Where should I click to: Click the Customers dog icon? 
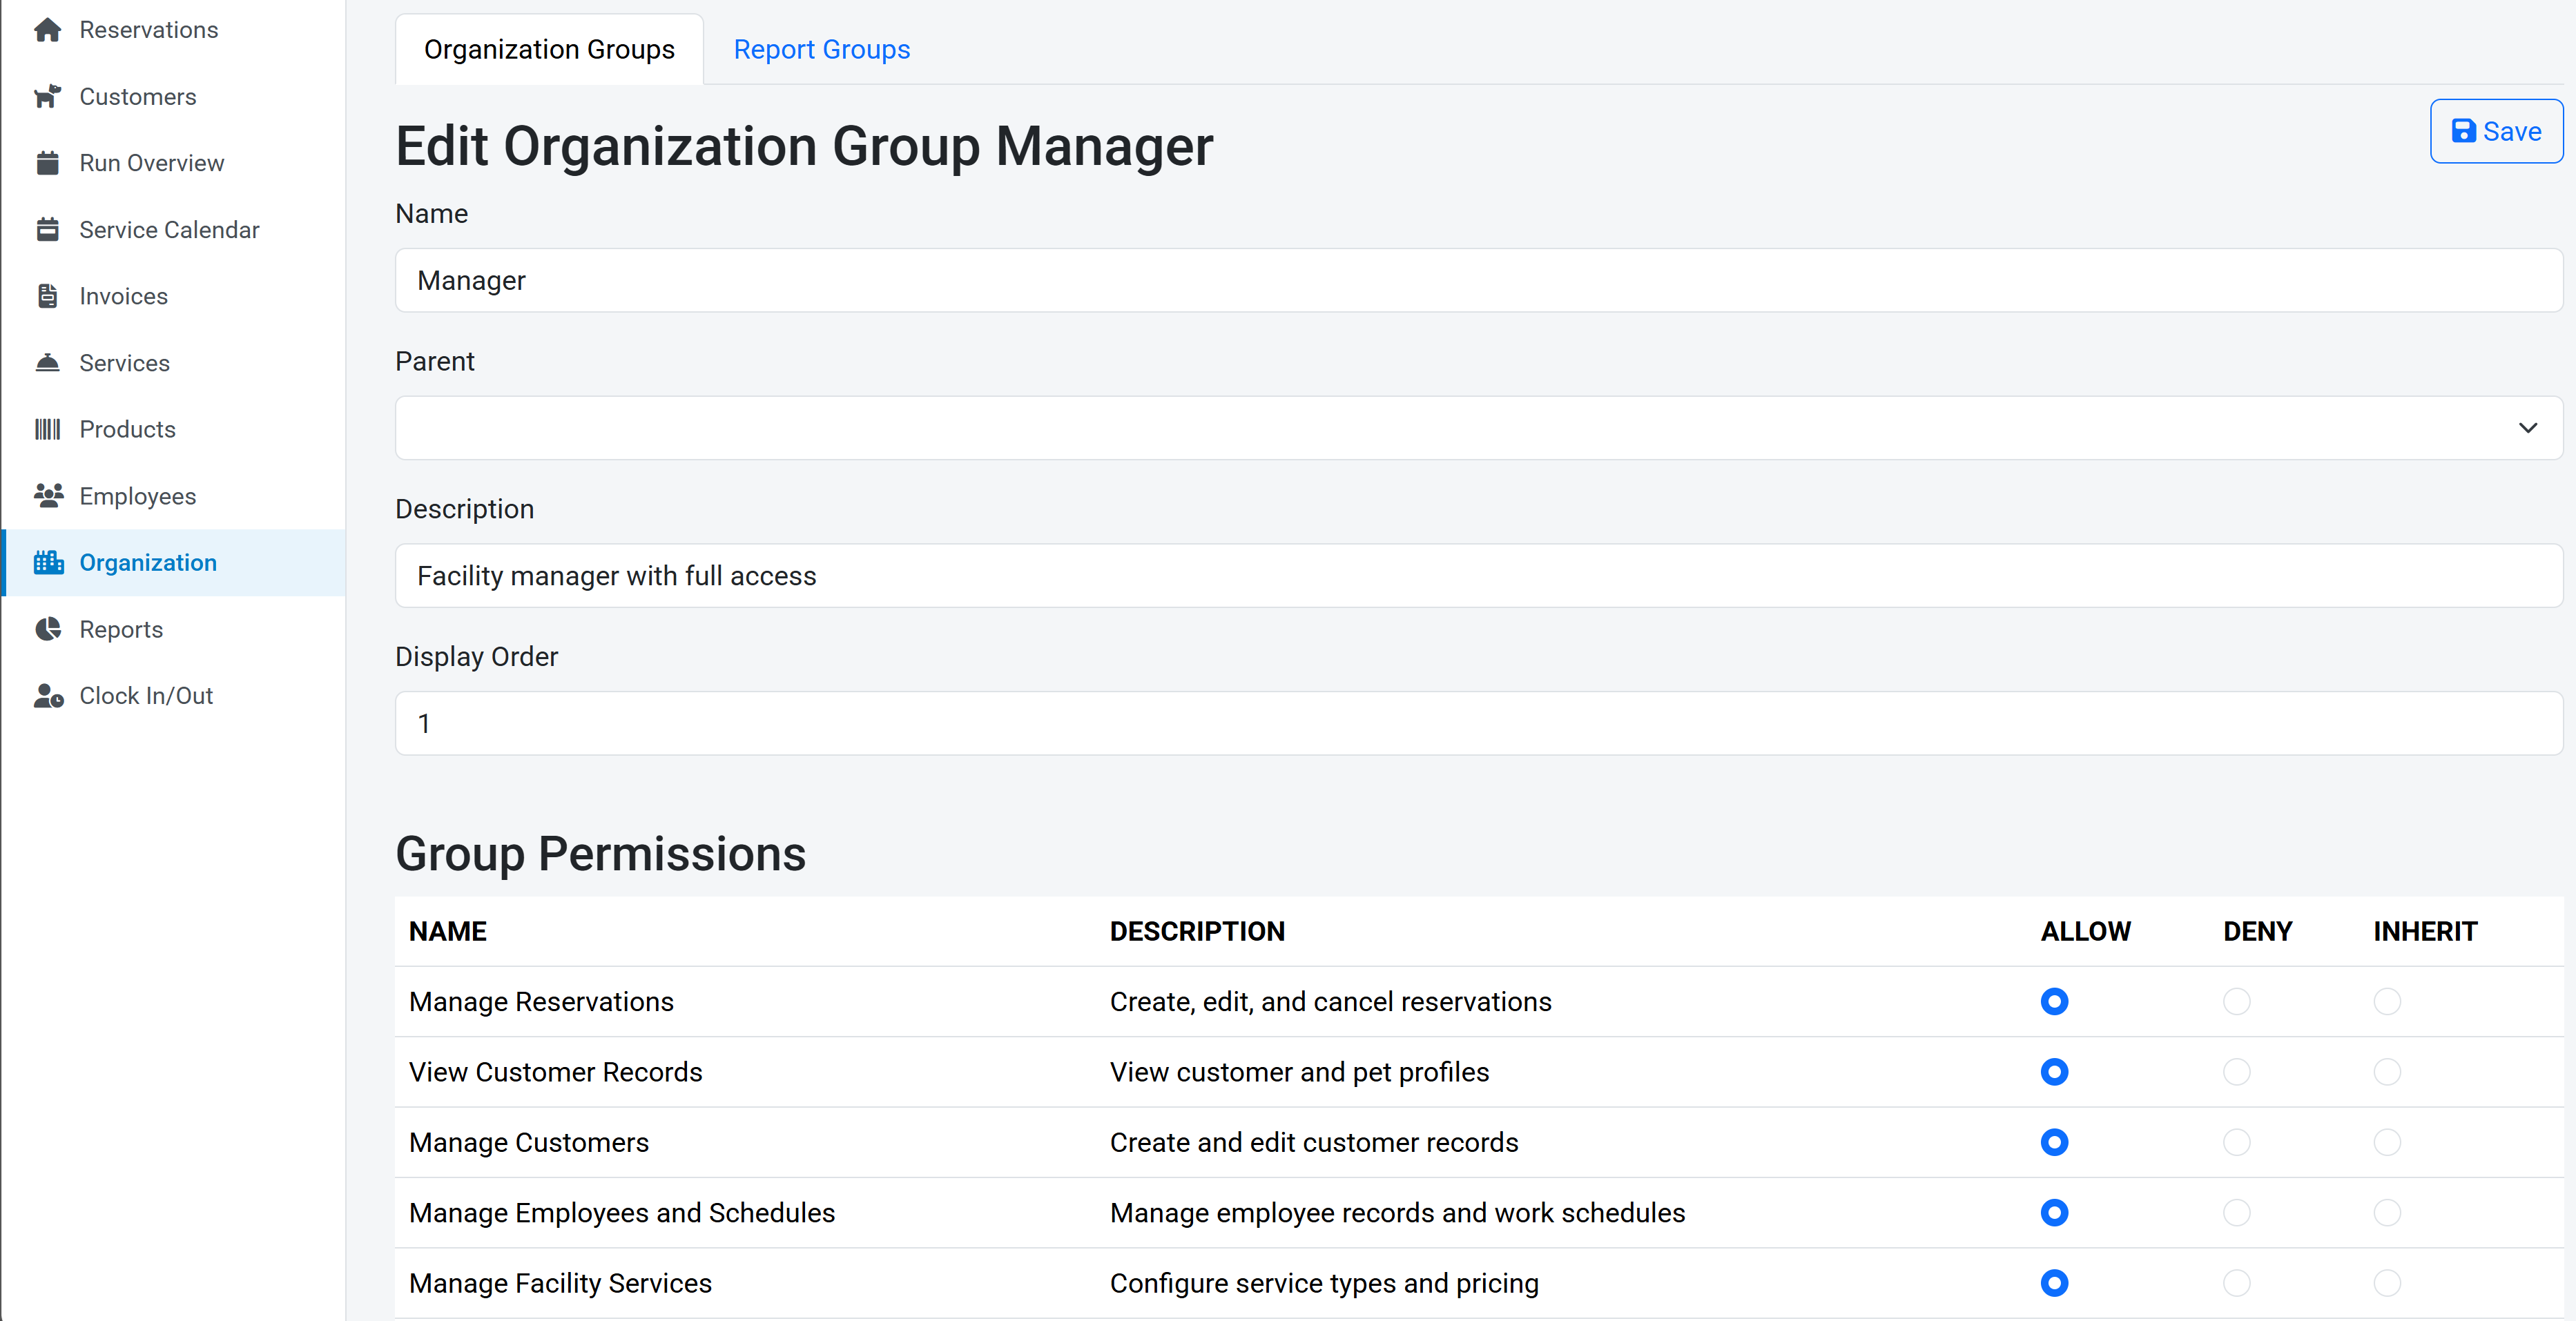pos(47,97)
